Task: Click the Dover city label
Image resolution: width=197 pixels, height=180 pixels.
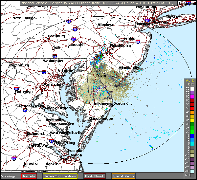Action: click(x=101, y=76)
